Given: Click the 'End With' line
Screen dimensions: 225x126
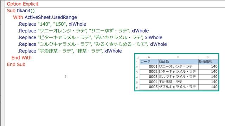Looking at the screenshot, I should click(21, 58).
